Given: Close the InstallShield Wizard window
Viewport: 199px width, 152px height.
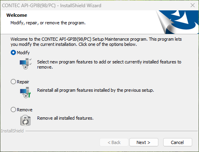Looking at the screenshot, I should coord(193,5).
